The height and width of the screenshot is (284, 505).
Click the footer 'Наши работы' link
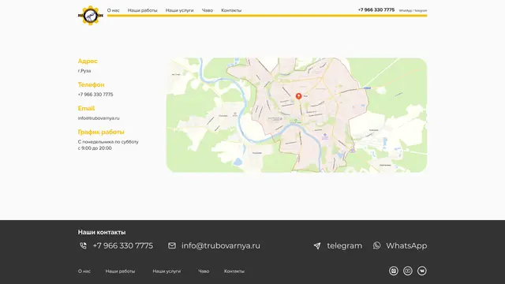click(120, 271)
